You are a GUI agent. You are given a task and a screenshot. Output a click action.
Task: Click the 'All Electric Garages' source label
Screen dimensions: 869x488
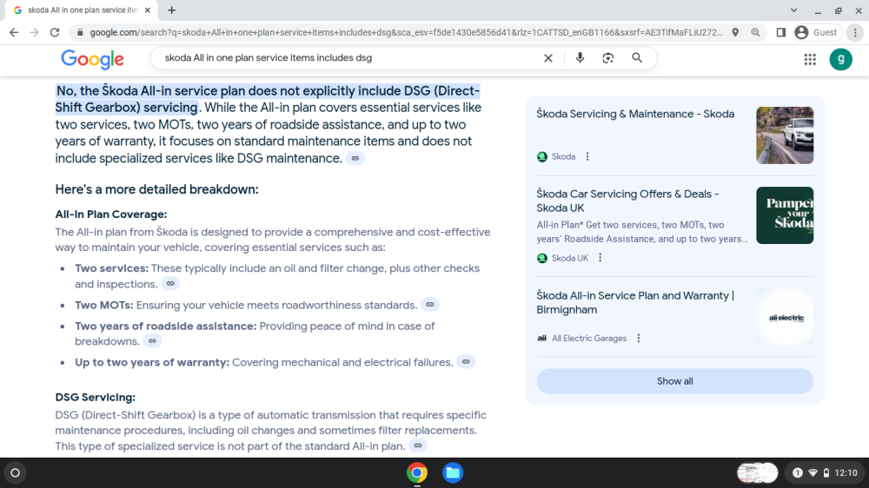point(589,338)
